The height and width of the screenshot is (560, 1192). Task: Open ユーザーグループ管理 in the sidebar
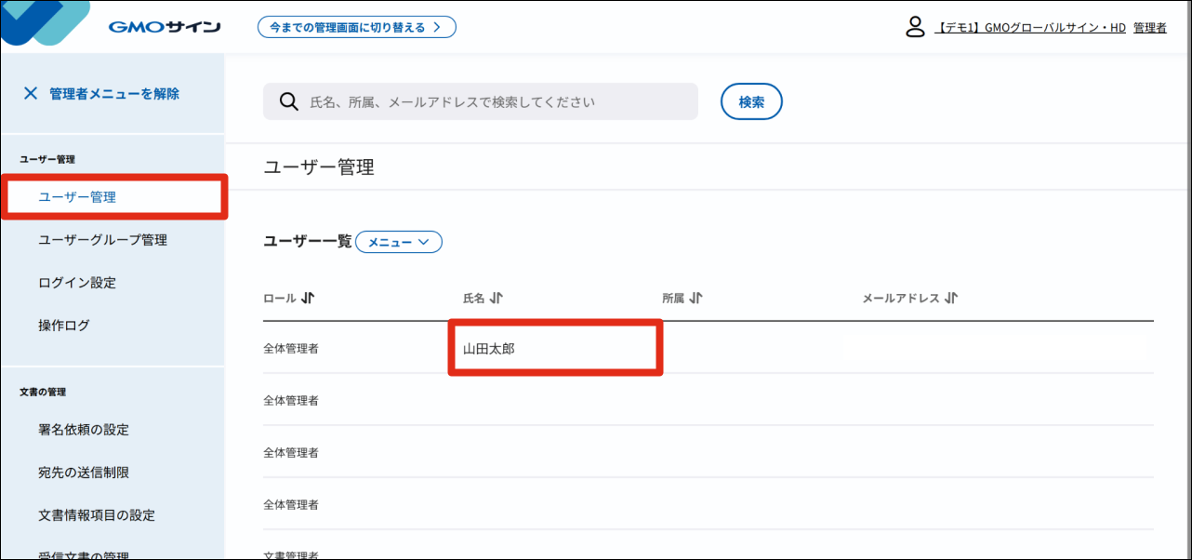point(102,240)
